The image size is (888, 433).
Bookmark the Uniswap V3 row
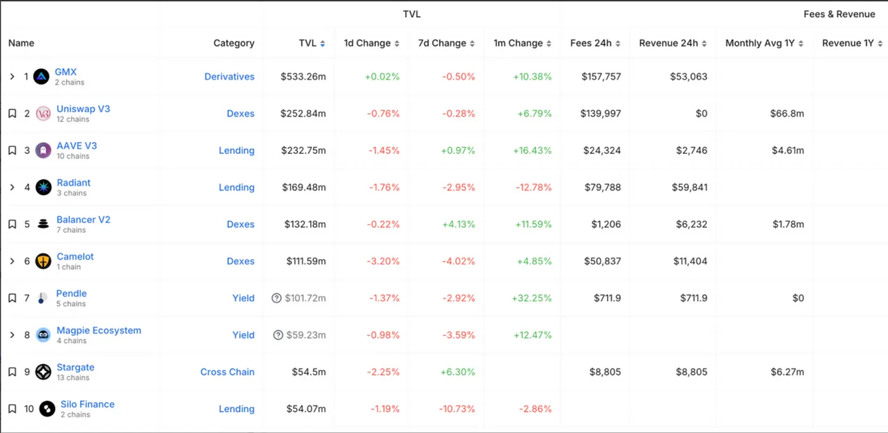click(x=12, y=114)
